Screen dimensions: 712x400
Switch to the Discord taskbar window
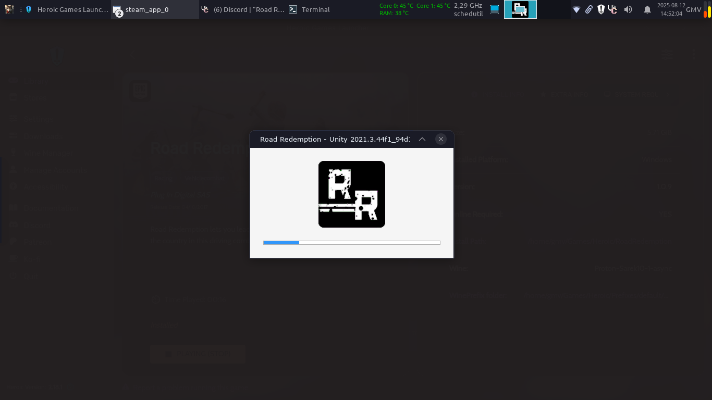pos(243,9)
